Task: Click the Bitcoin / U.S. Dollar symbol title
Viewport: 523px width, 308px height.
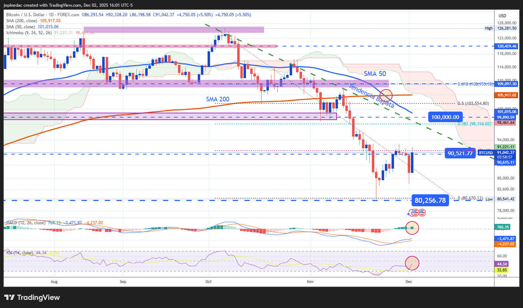Action: click(x=25, y=15)
